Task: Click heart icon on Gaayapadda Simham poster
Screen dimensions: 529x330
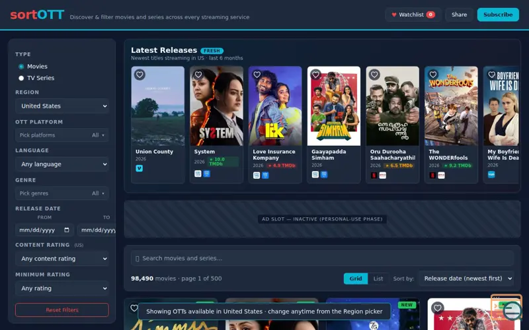Action: [x=316, y=75]
